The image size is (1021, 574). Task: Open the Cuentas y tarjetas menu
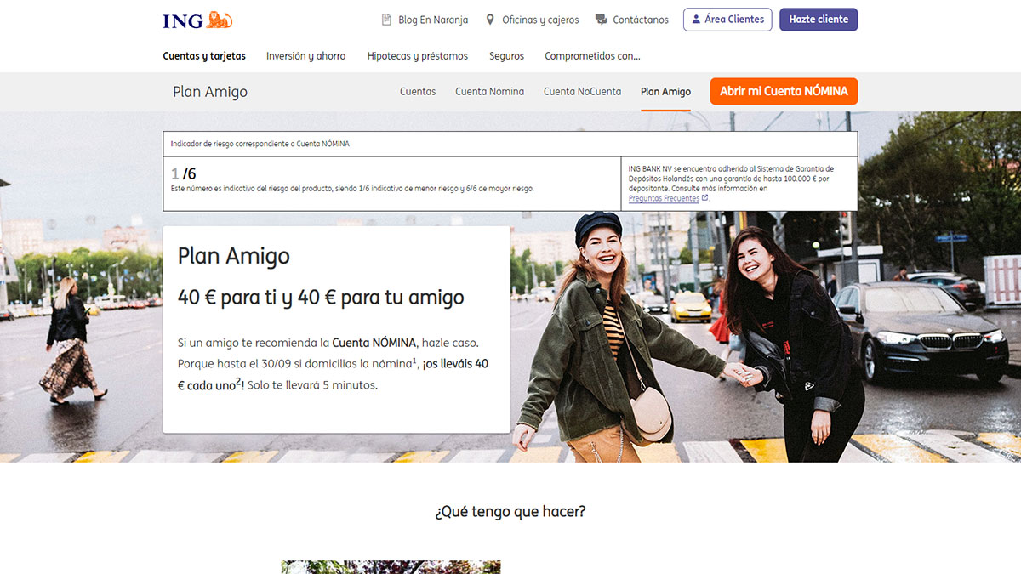[x=204, y=56]
